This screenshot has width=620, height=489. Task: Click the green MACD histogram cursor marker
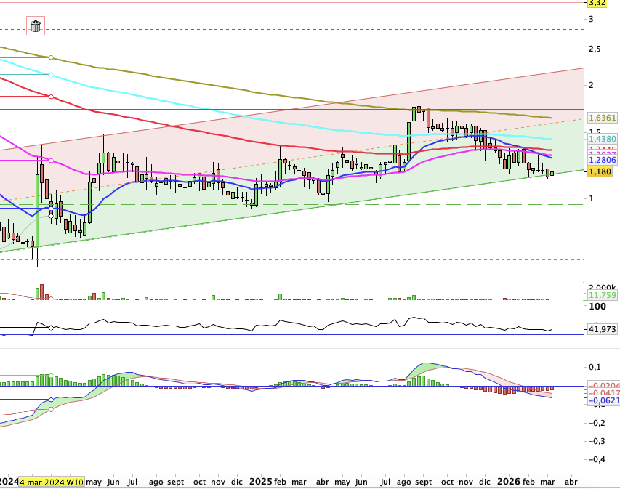tap(51, 376)
